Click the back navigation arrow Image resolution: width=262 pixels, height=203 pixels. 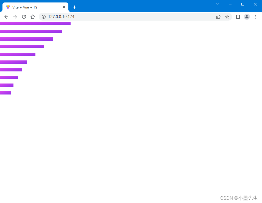tap(6, 17)
